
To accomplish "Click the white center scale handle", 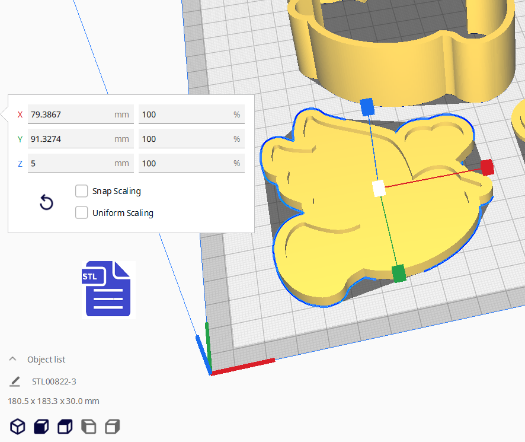I will pyautogui.click(x=379, y=189).
